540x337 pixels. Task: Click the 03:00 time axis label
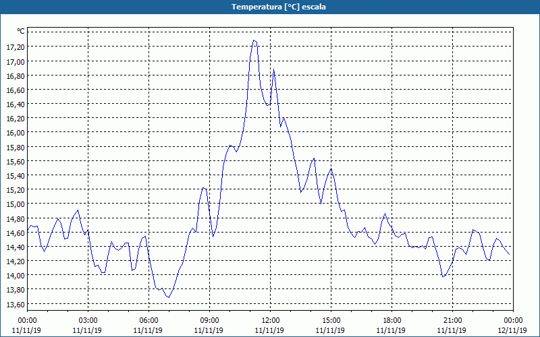[x=88, y=321]
